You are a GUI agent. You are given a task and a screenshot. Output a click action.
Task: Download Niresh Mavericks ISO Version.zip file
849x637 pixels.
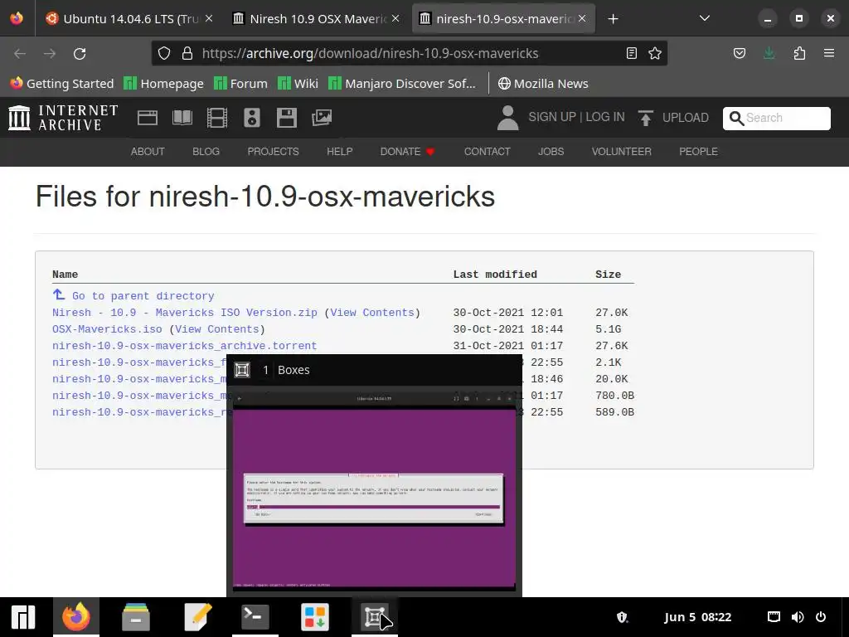click(x=185, y=313)
